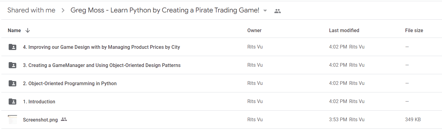Select the 4. Improving our Game Design folder name

pyautogui.click(x=101, y=47)
